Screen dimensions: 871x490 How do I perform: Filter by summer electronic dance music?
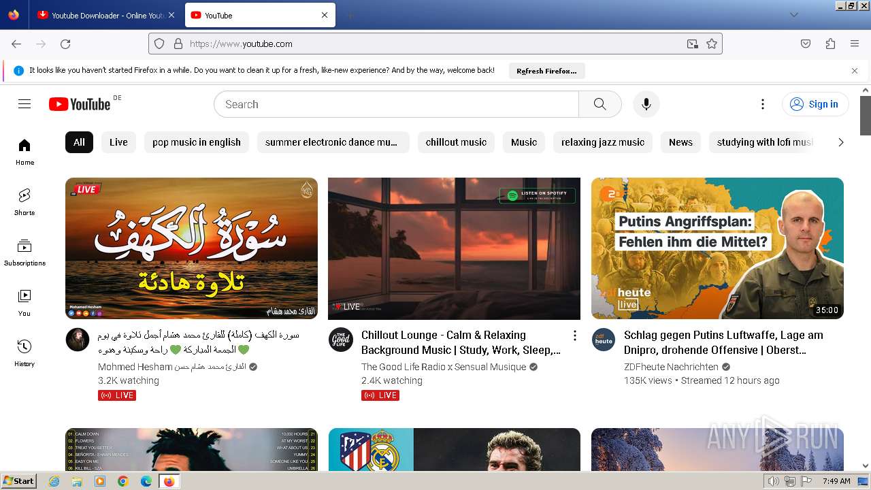[333, 142]
